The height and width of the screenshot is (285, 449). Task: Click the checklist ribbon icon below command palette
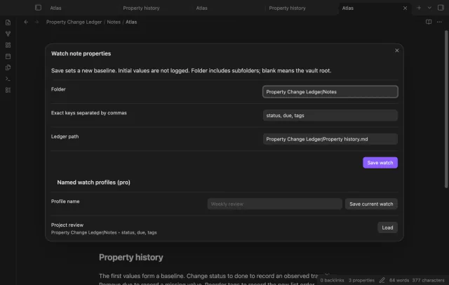(8, 90)
